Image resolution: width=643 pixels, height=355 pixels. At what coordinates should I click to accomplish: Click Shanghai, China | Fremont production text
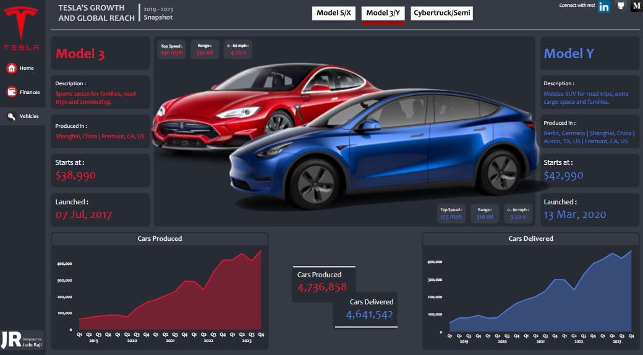pos(100,136)
